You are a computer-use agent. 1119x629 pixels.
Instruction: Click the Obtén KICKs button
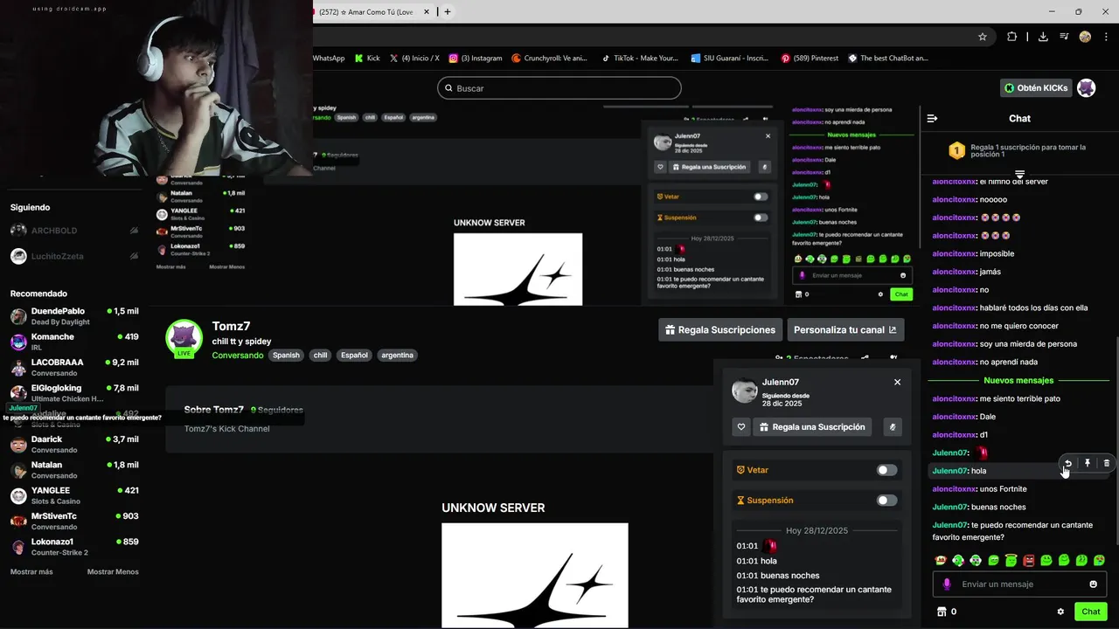1036,88
